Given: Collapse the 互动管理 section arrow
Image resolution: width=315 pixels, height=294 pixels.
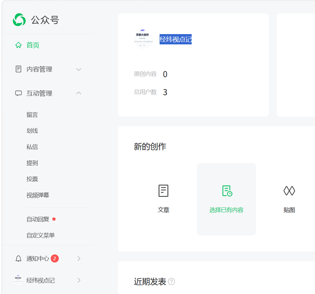Looking at the screenshot, I should [79, 93].
